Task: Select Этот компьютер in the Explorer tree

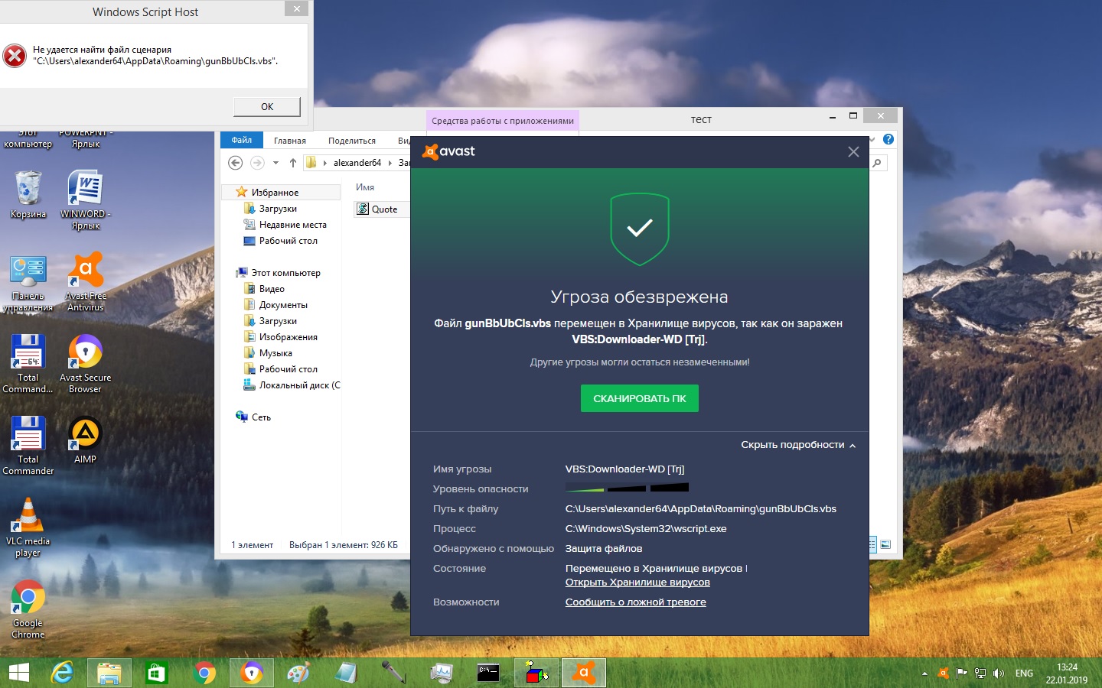Action: 286,273
